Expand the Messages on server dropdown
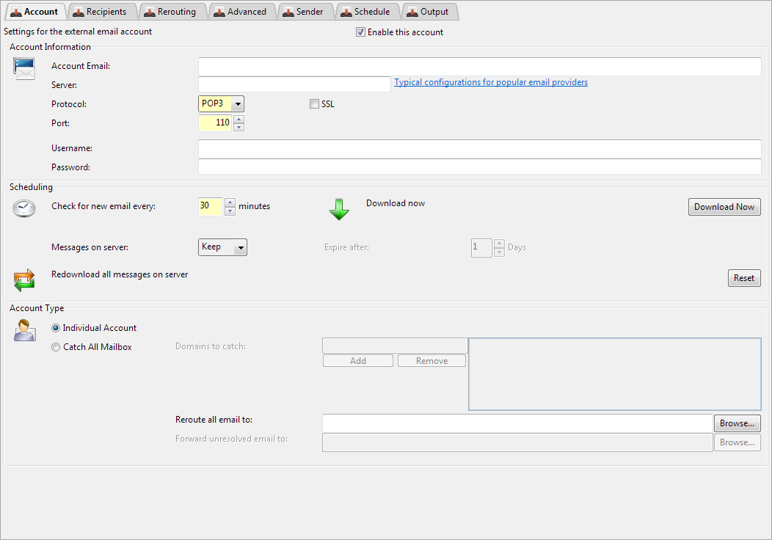This screenshot has height=540, width=772. coord(222,247)
